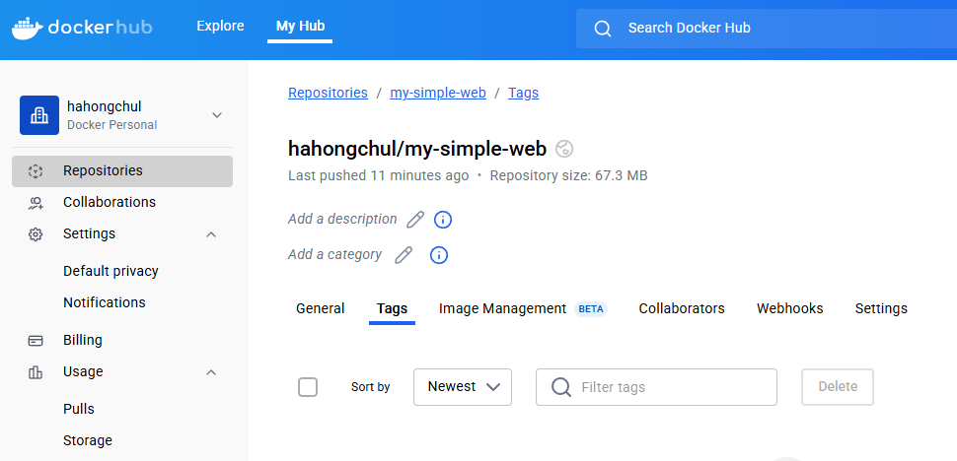Click the hahongchul organization avatar icon
This screenshot has width=957, height=461.
click(39, 115)
